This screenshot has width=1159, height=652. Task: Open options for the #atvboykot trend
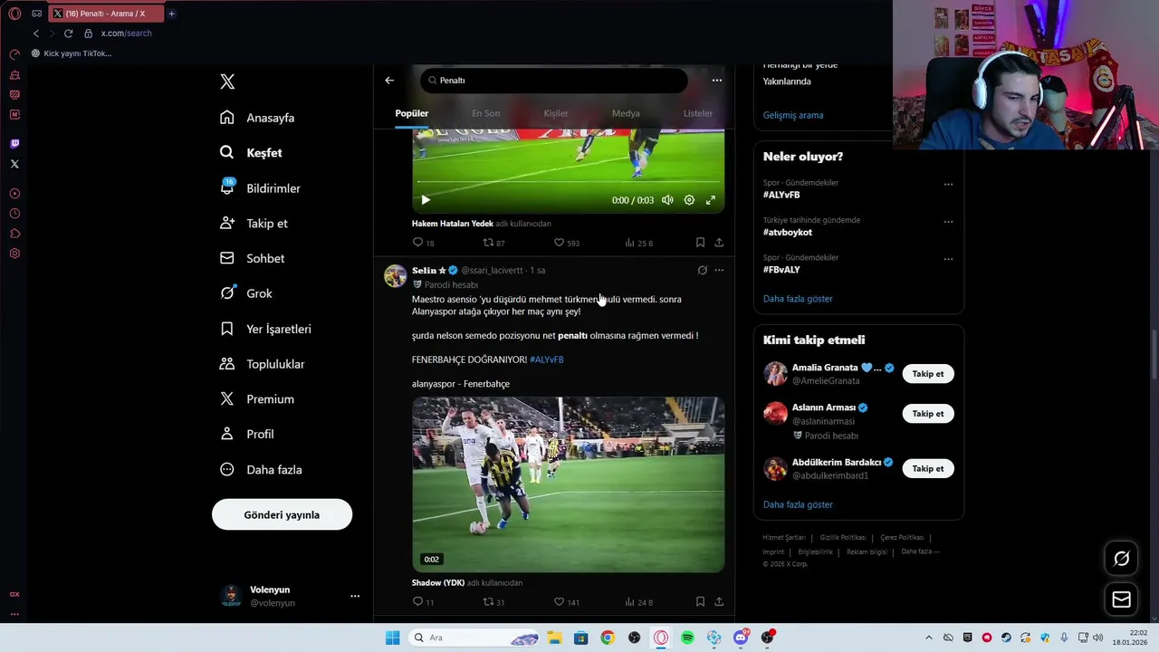coord(948,221)
